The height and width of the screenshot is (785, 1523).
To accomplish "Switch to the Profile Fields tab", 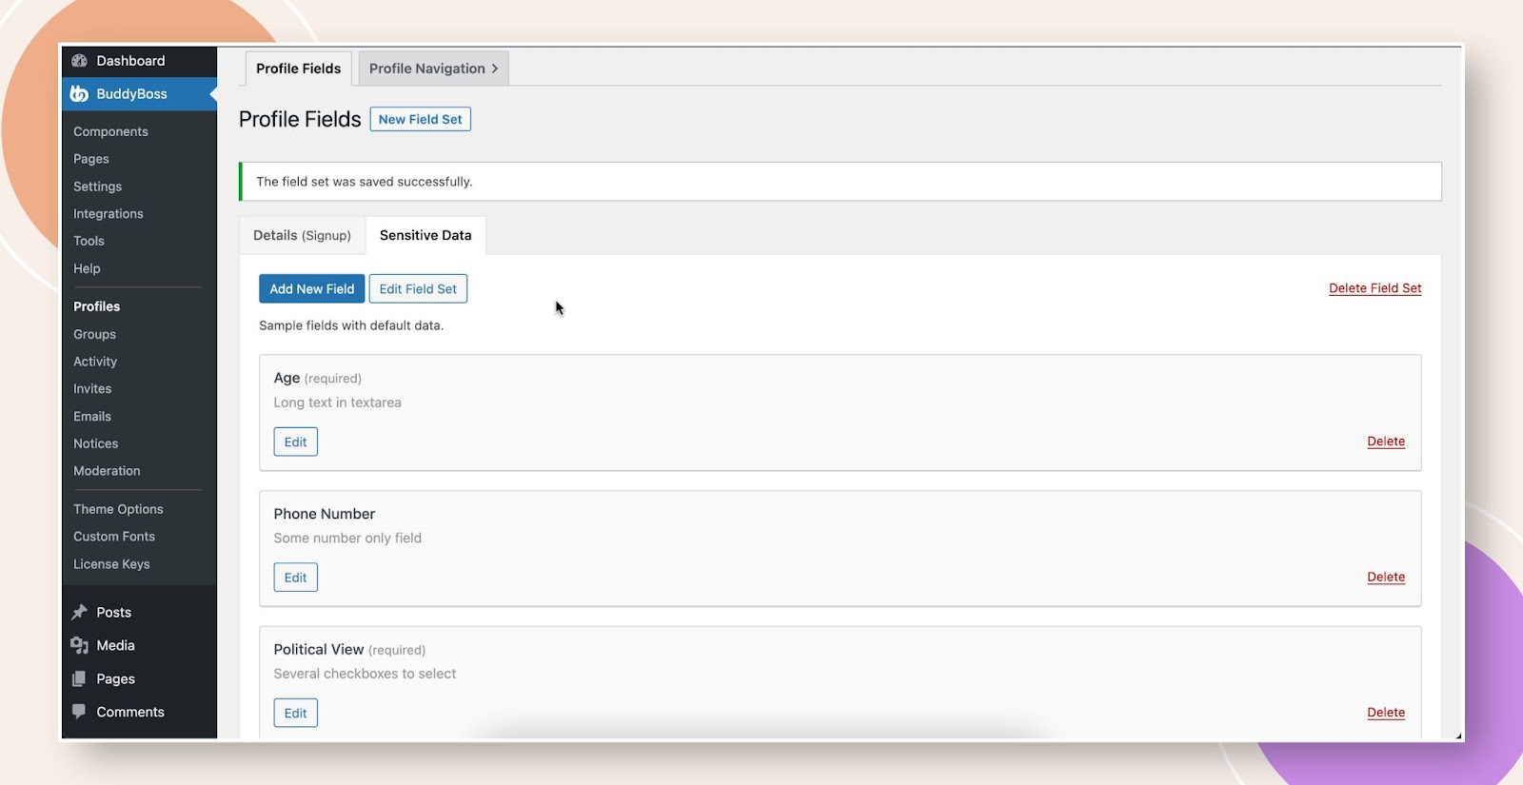I will coord(298,69).
